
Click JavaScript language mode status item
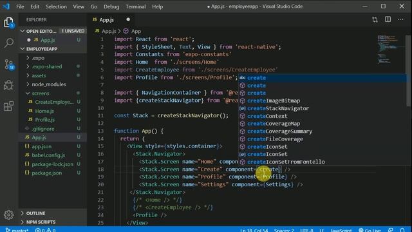coord(341,230)
